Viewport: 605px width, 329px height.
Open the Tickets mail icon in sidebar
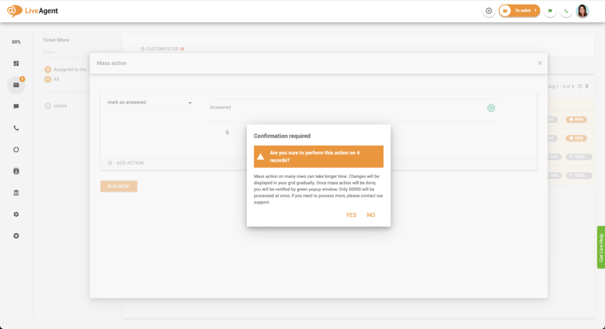16,85
